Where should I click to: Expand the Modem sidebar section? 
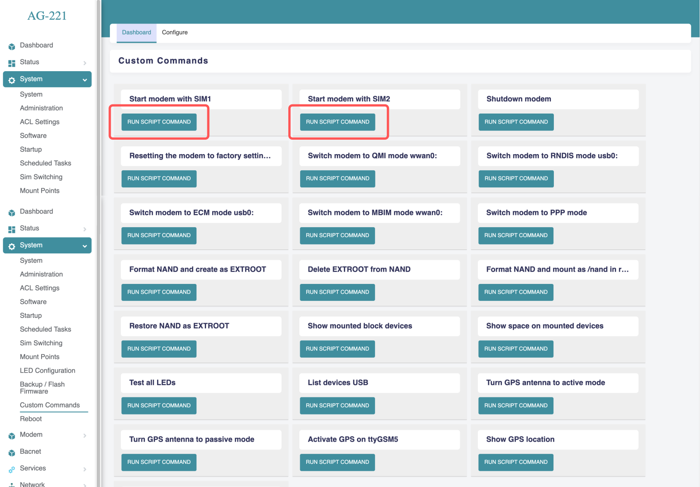tap(84, 435)
